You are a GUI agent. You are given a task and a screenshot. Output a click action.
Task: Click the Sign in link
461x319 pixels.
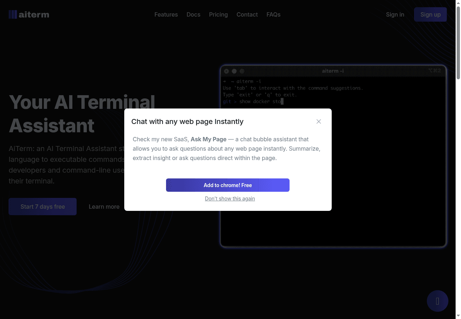coord(395,14)
